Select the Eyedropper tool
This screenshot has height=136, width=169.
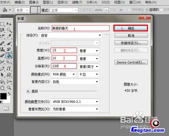(9, 36)
